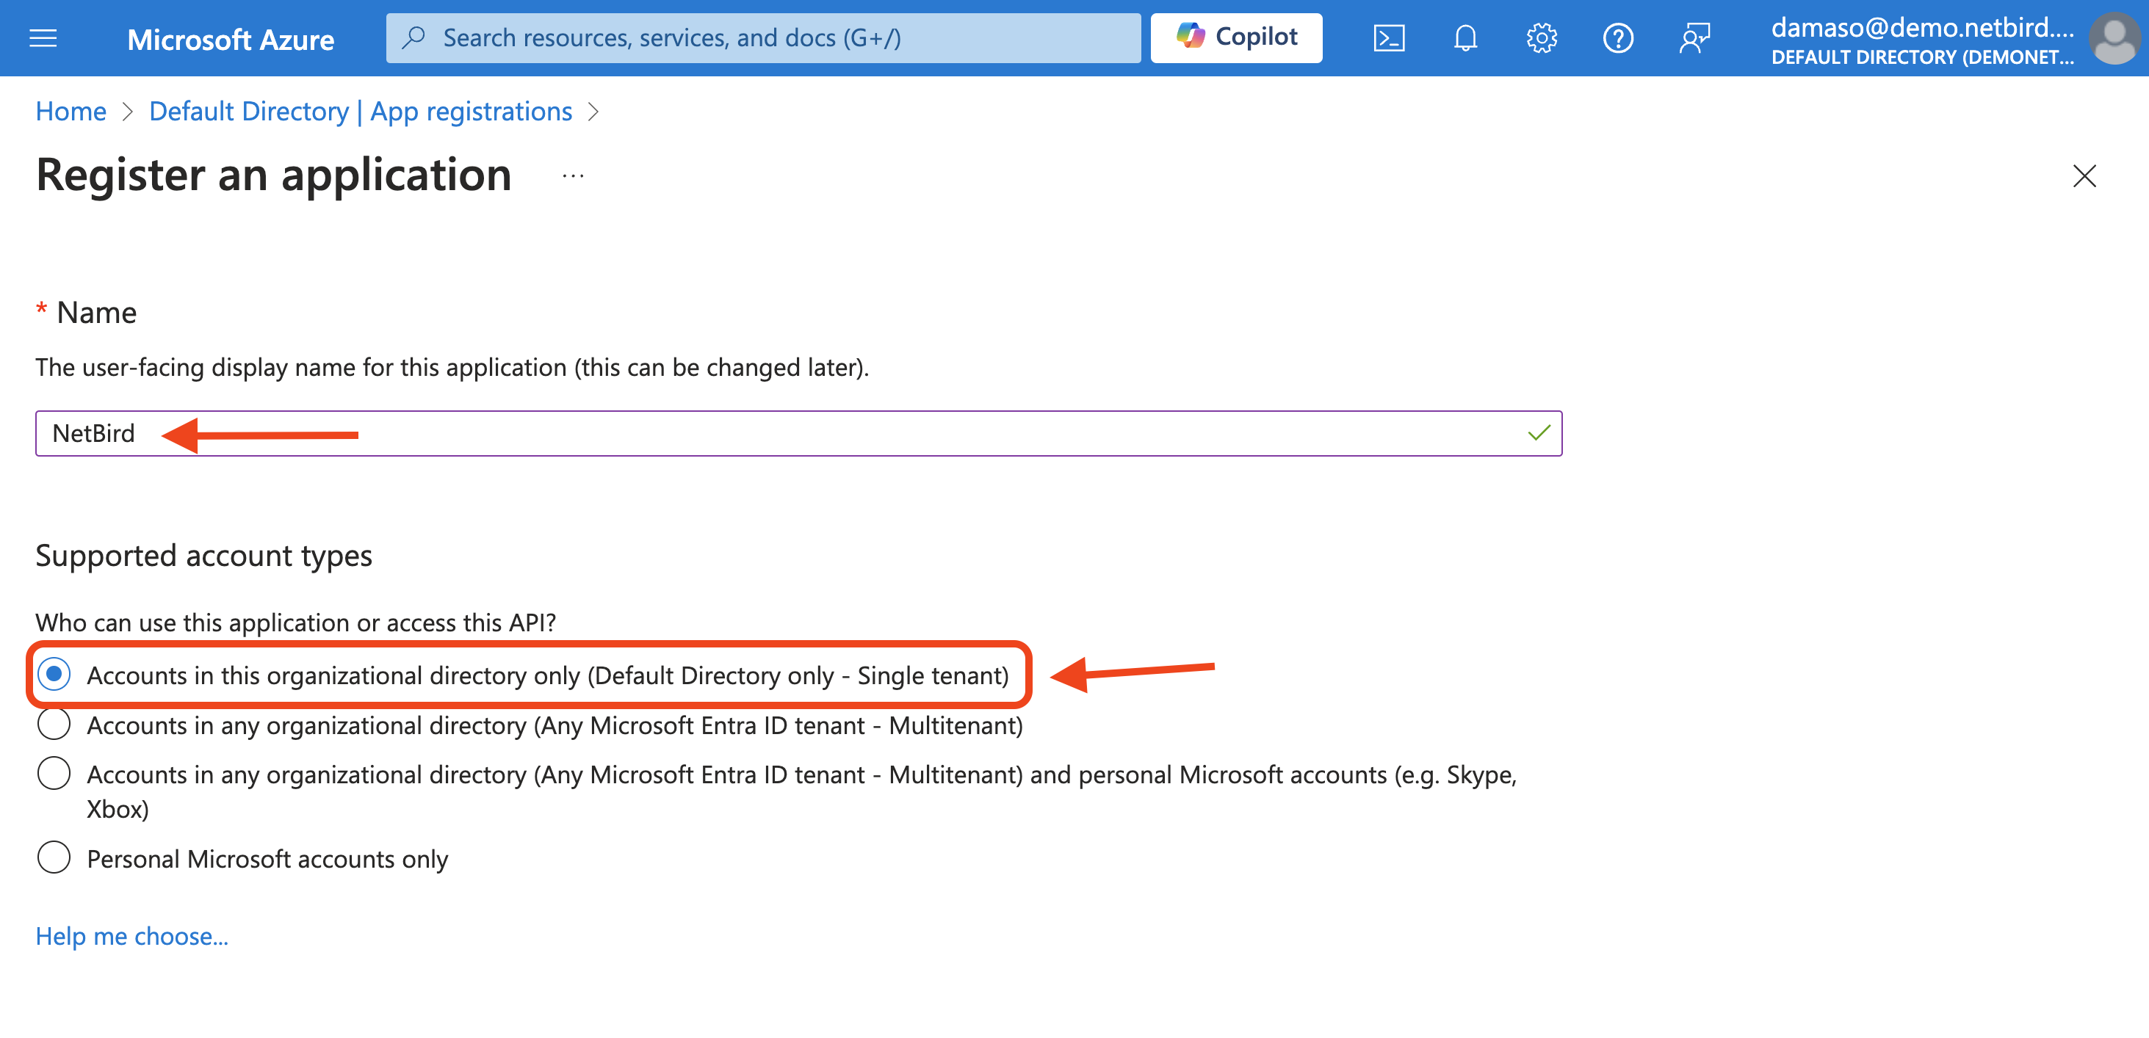2149x1038 pixels.
Task: Click the Help me choose link
Action: click(131, 935)
